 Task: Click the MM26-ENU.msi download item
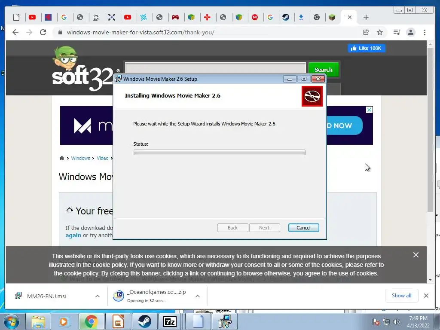pyautogui.click(x=46, y=296)
